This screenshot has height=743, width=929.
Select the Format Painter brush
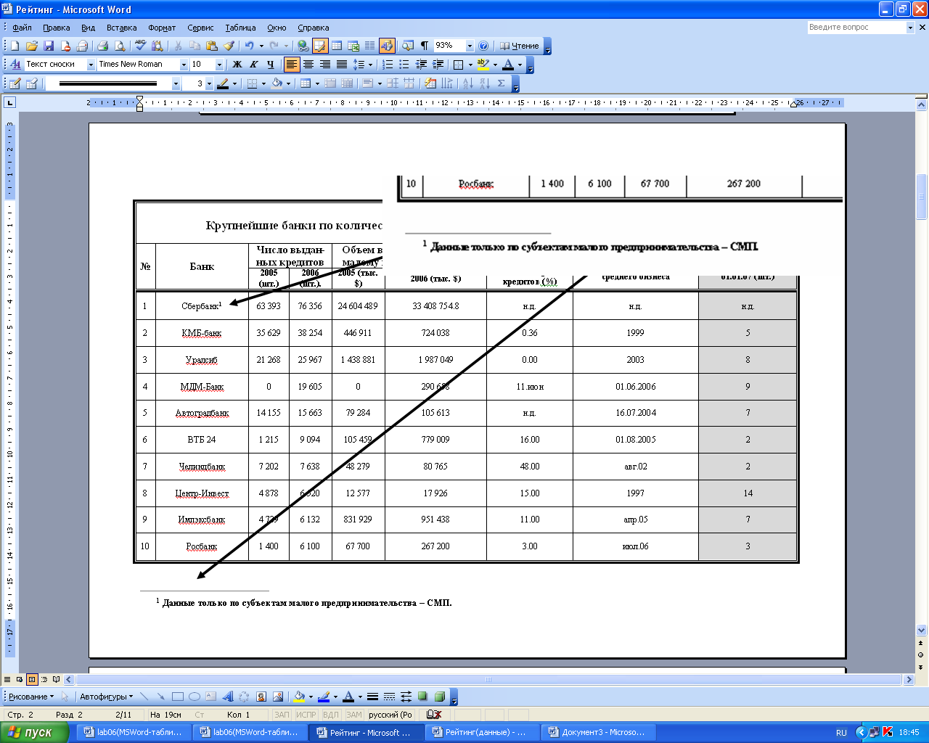point(229,46)
